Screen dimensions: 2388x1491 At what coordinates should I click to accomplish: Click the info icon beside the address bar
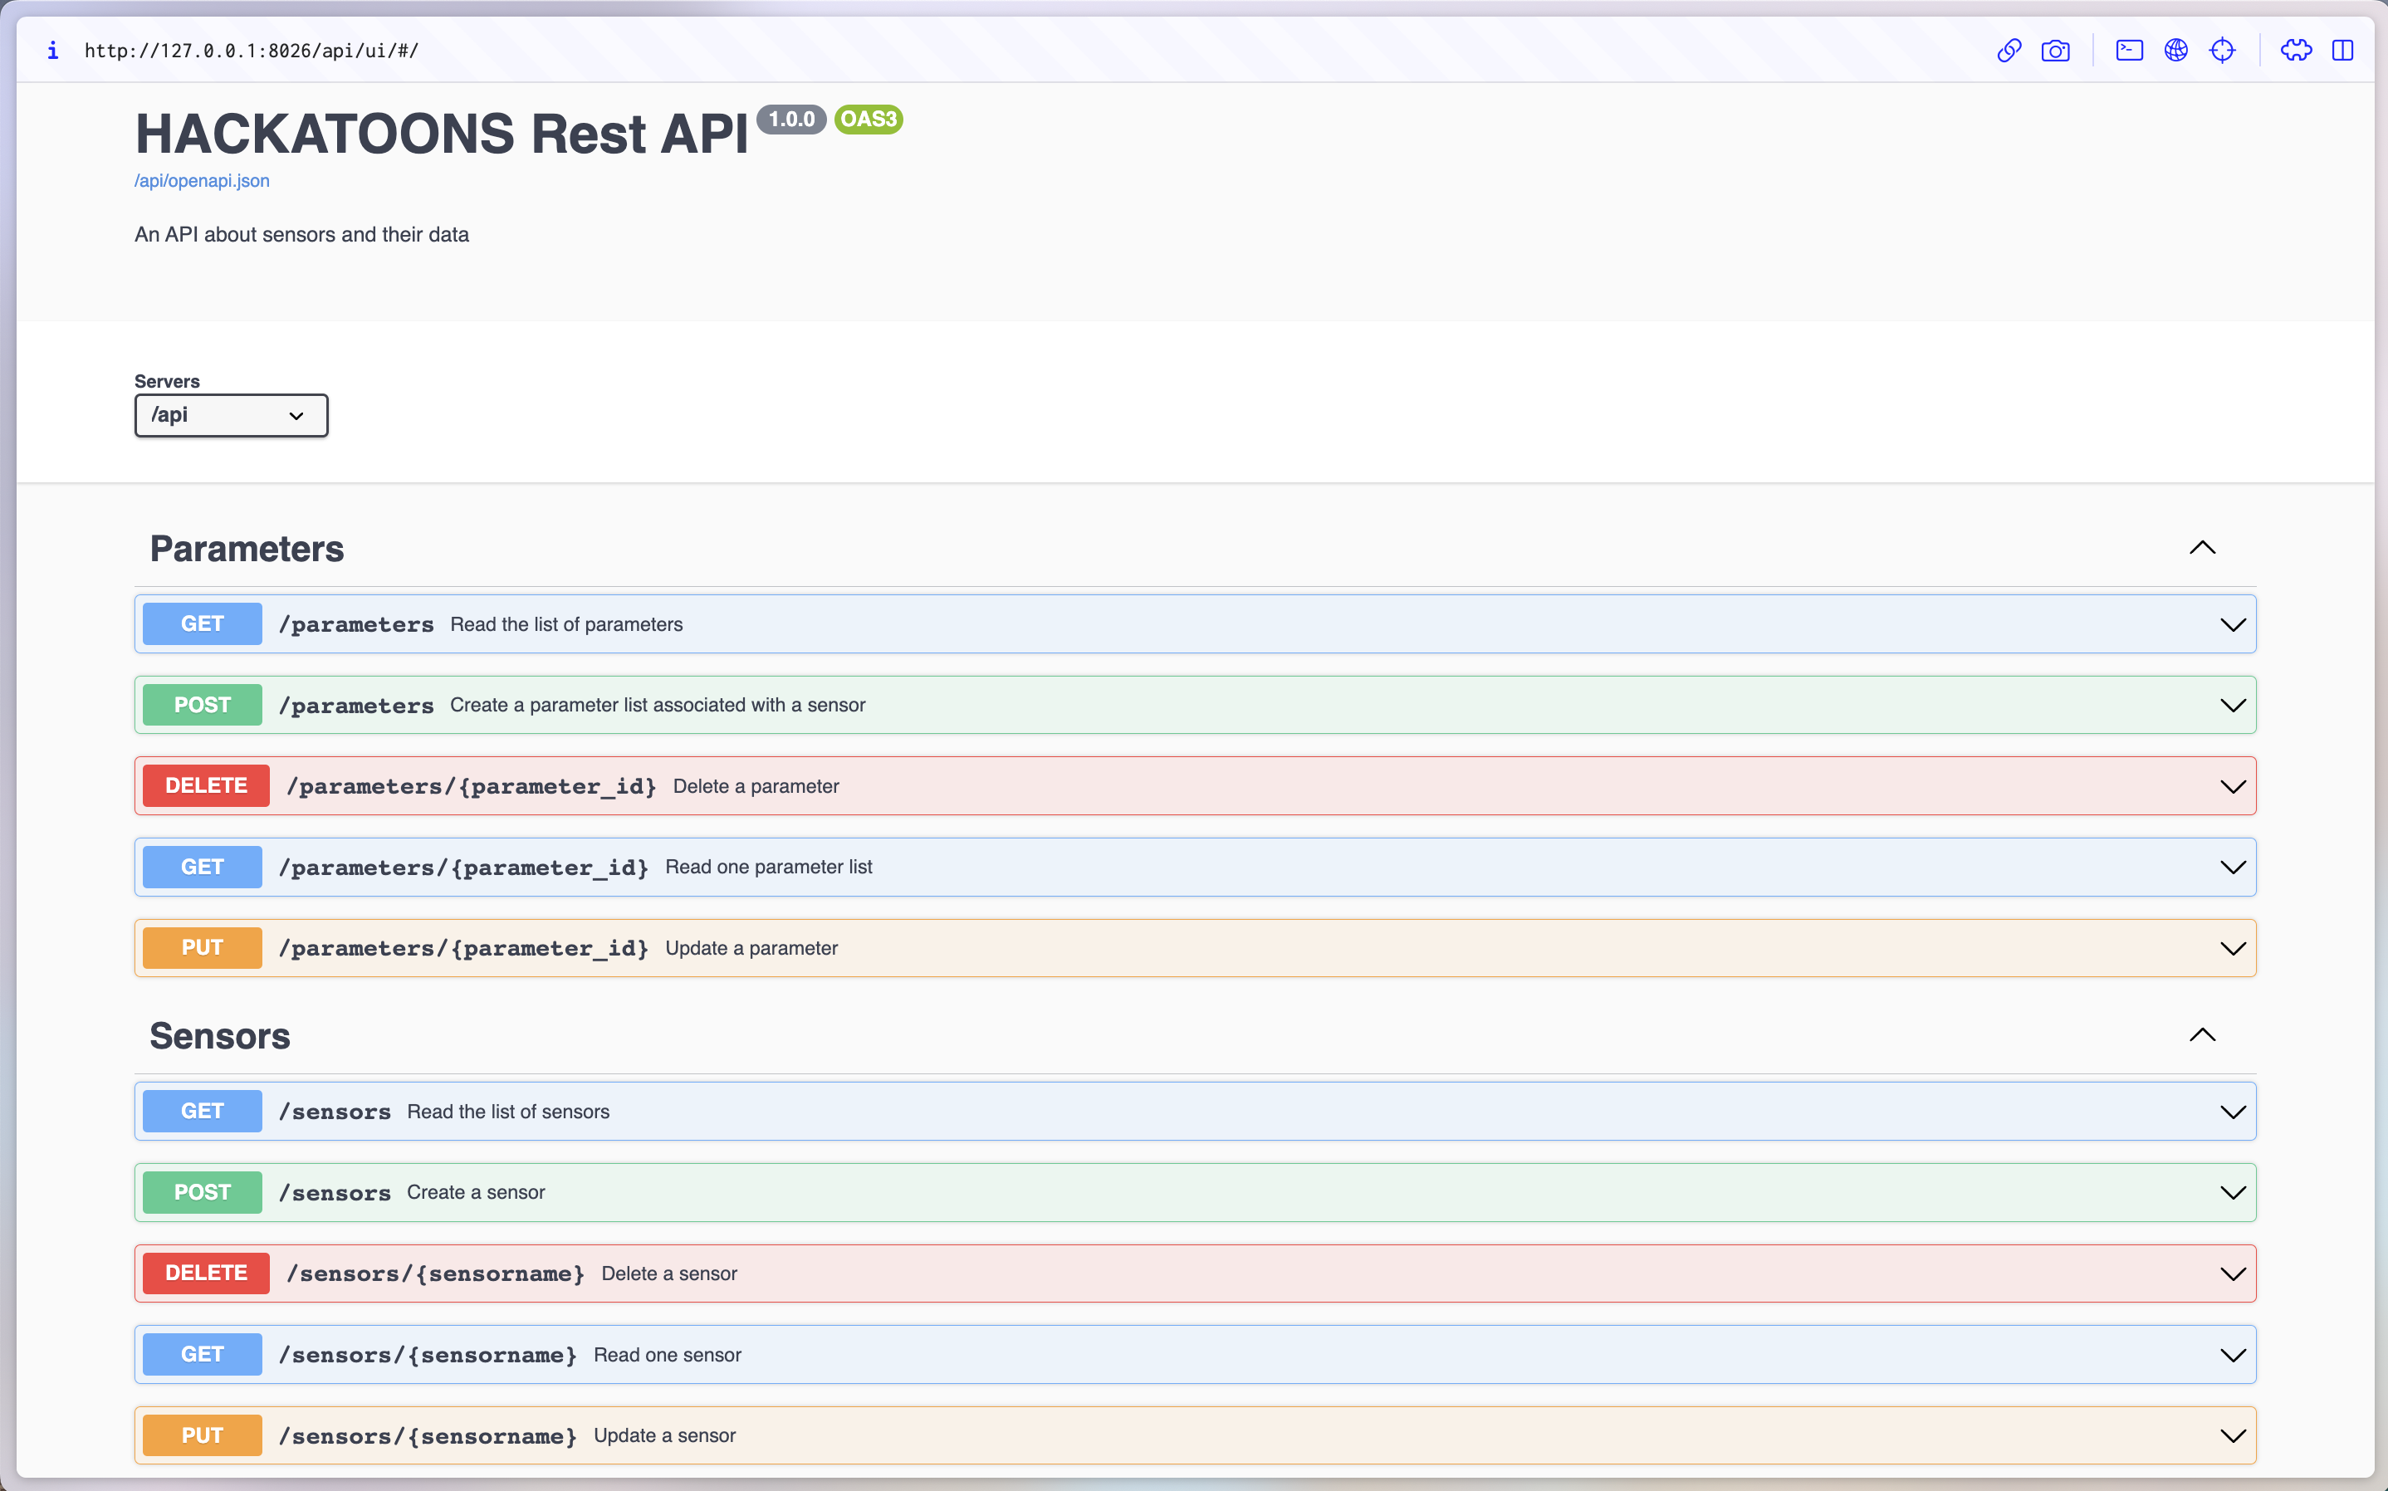click(x=53, y=51)
